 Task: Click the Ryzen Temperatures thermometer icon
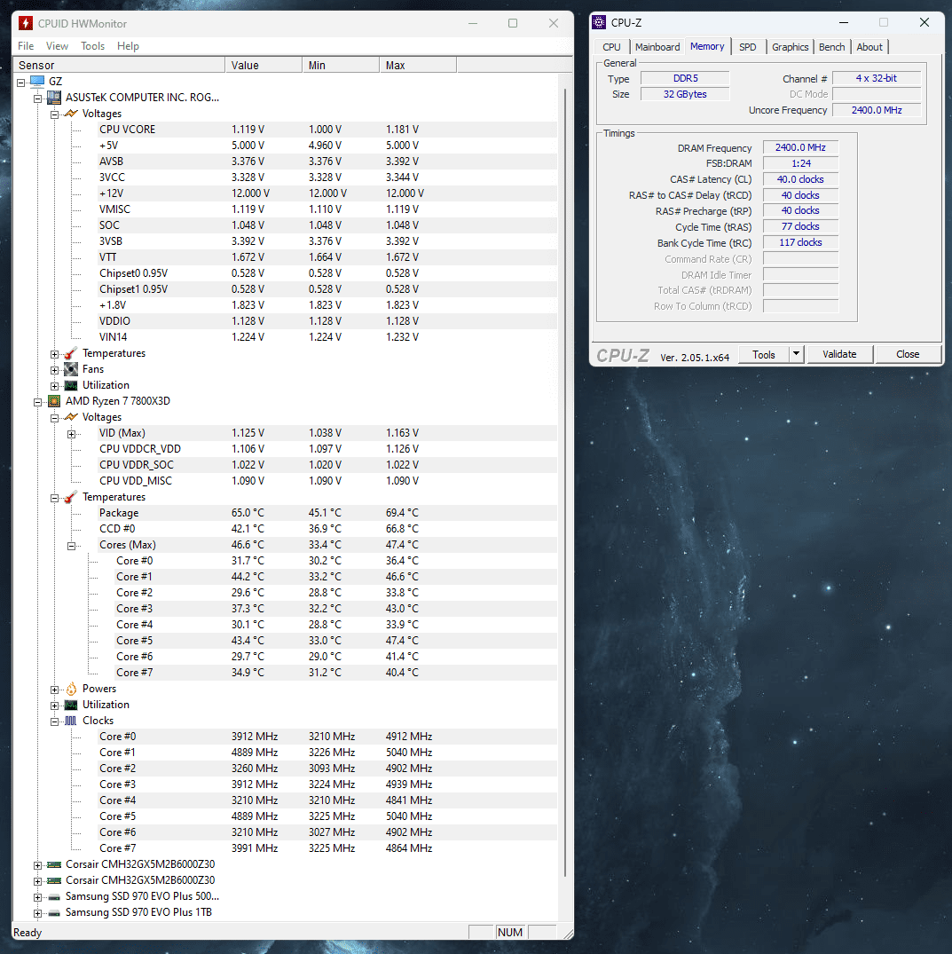tap(71, 497)
